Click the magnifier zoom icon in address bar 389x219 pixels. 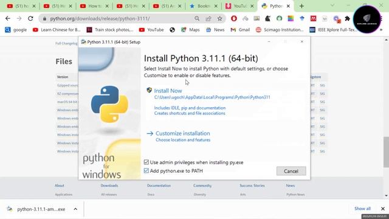(x=197, y=19)
